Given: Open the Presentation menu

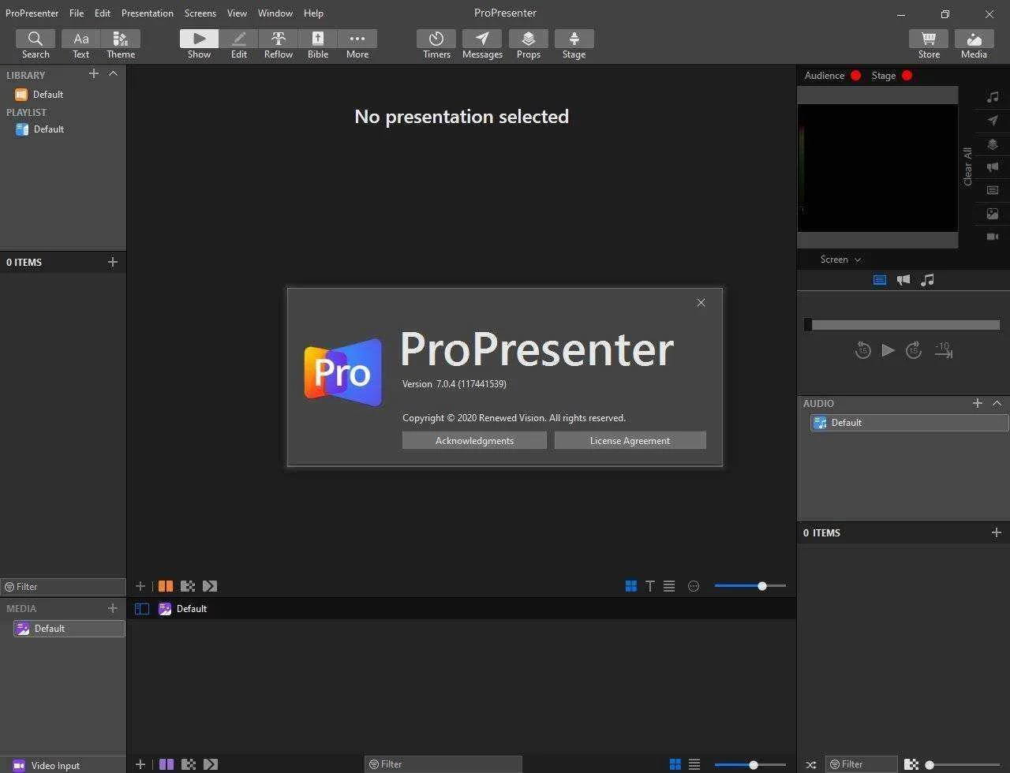Looking at the screenshot, I should (x=148, y=13).
